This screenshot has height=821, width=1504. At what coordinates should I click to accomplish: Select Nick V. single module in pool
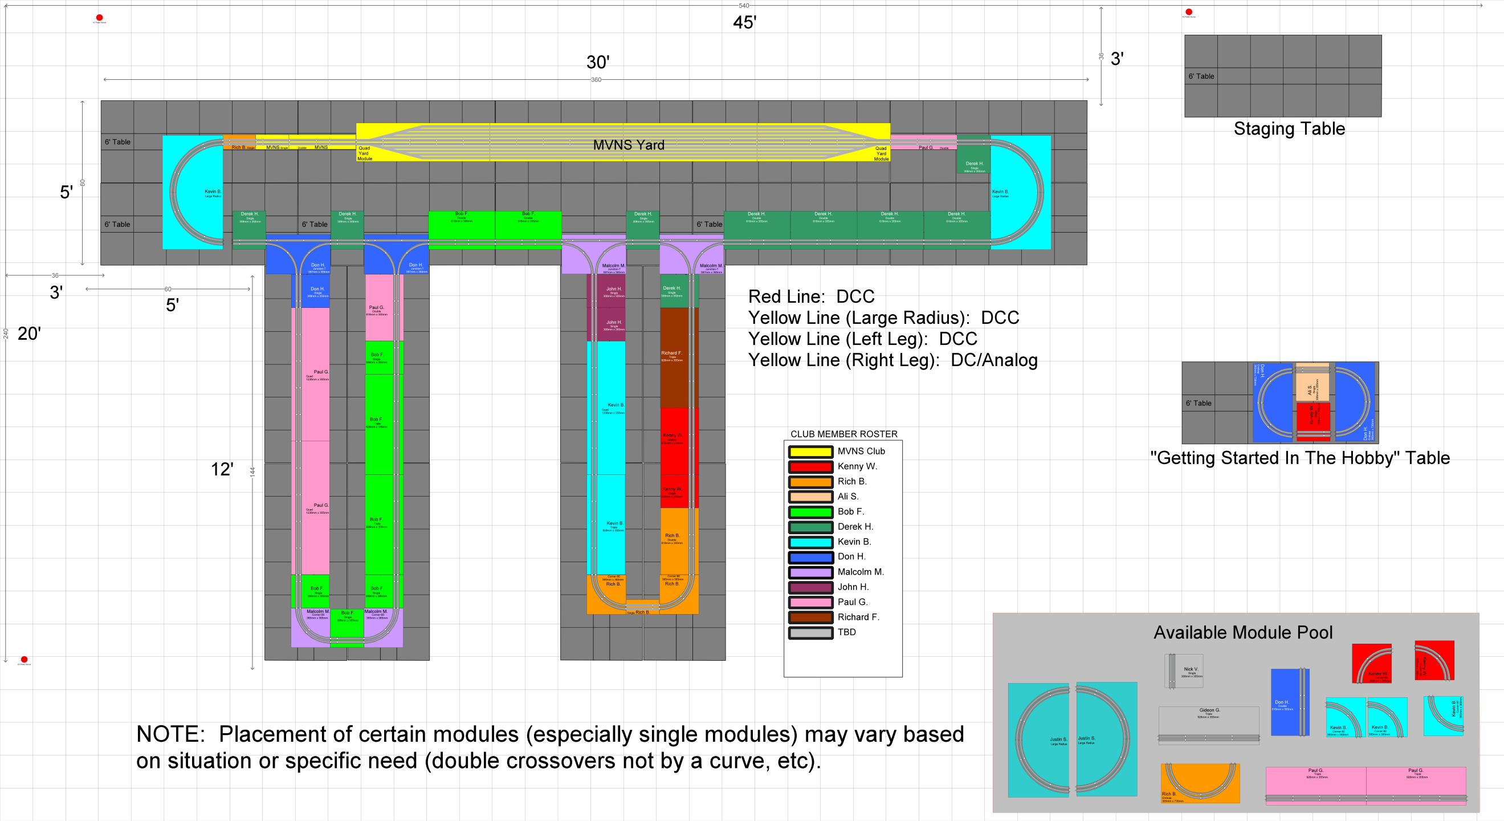point(1184,671)
